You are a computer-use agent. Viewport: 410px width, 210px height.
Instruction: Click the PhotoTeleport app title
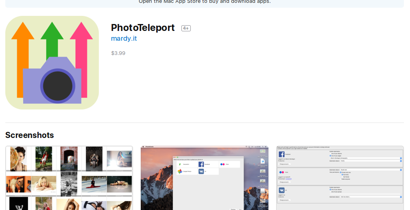coord(143,28)
